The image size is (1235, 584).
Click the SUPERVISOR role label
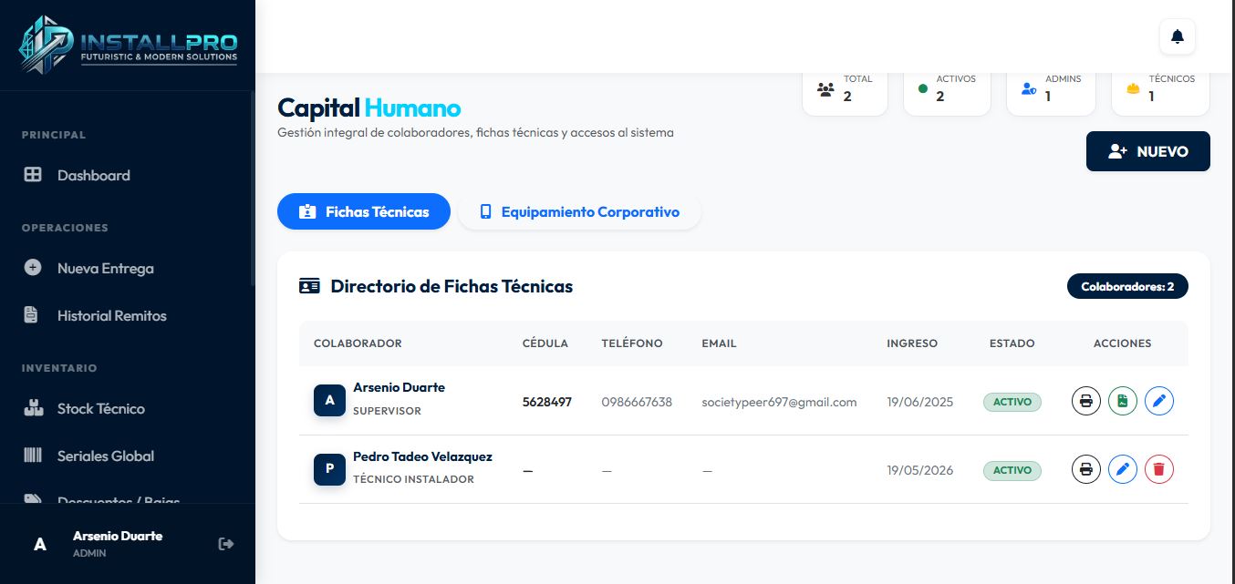387,411
